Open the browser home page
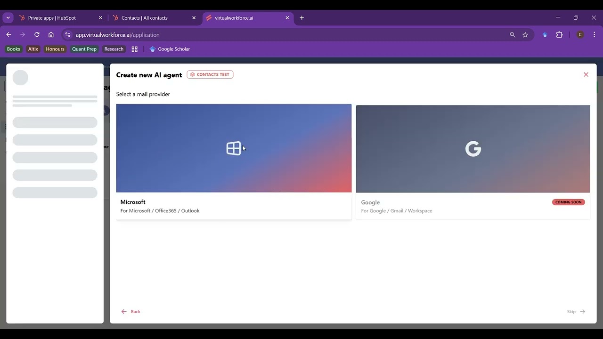 (x=51, y=34)
